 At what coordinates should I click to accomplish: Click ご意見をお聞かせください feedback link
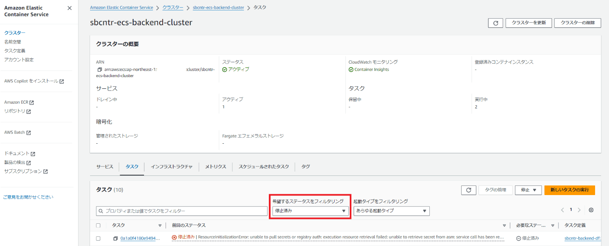[x=28, y=197]
